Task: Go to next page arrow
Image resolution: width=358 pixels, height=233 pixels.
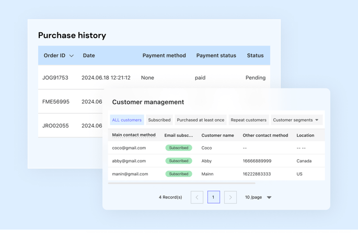Action: 230,197
